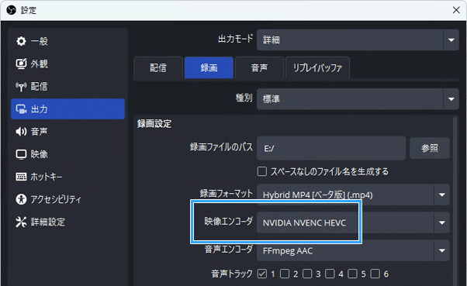Click the OBS logo in title bar
467x286 pixels.
11,10
